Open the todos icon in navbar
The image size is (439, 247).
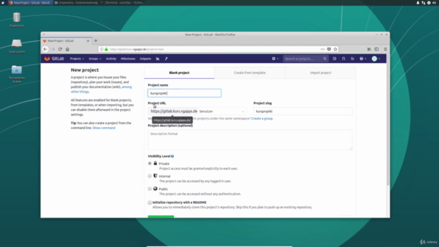point(353,59)
